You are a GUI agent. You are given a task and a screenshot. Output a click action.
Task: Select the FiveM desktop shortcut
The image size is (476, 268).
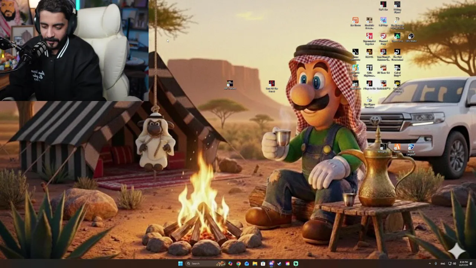coord(397,148)
